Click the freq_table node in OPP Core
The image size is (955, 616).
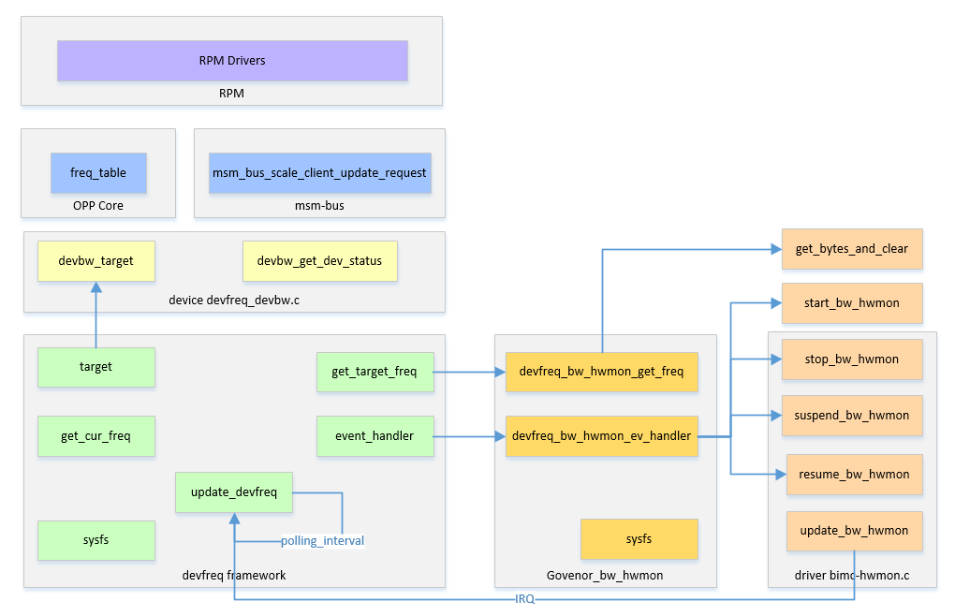pyautogui.click(x=97, y=173)
